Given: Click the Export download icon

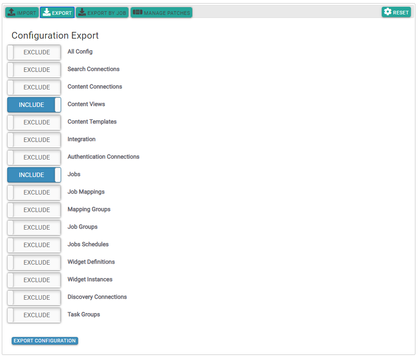Looking at the screenshot, I should (x=46, y=13).
